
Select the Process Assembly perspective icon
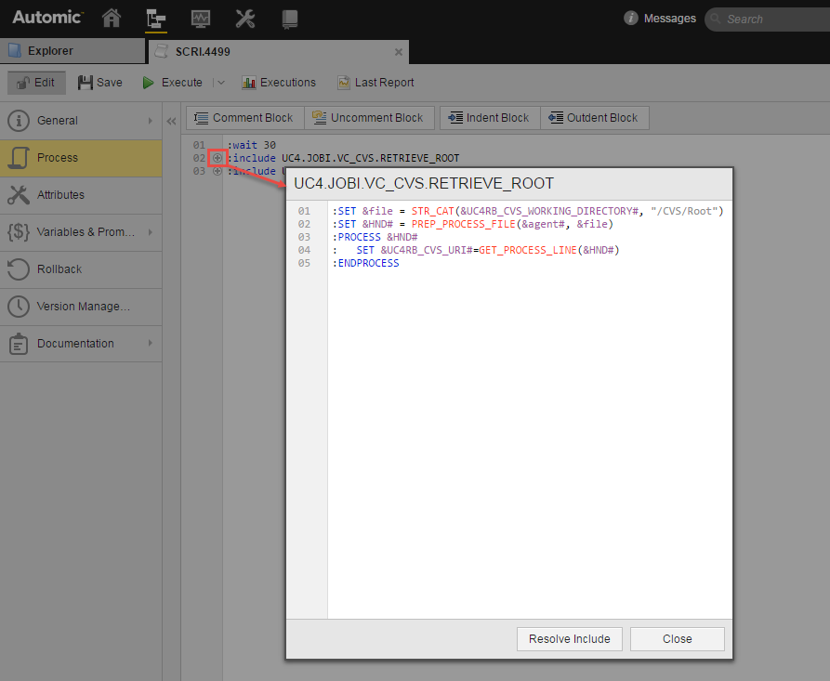(156, 19)
